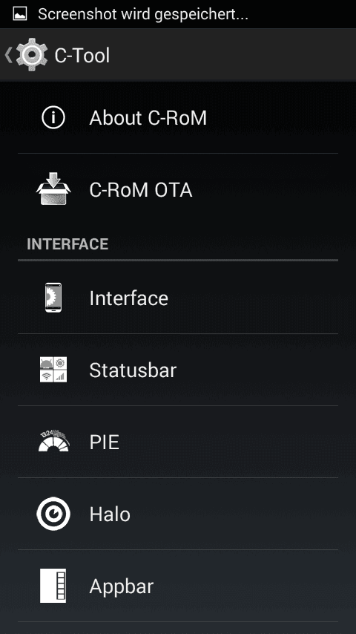Screen dimensions: 356x634
Task: Open the Statusbar settings
Action: (x=178, y=370)
